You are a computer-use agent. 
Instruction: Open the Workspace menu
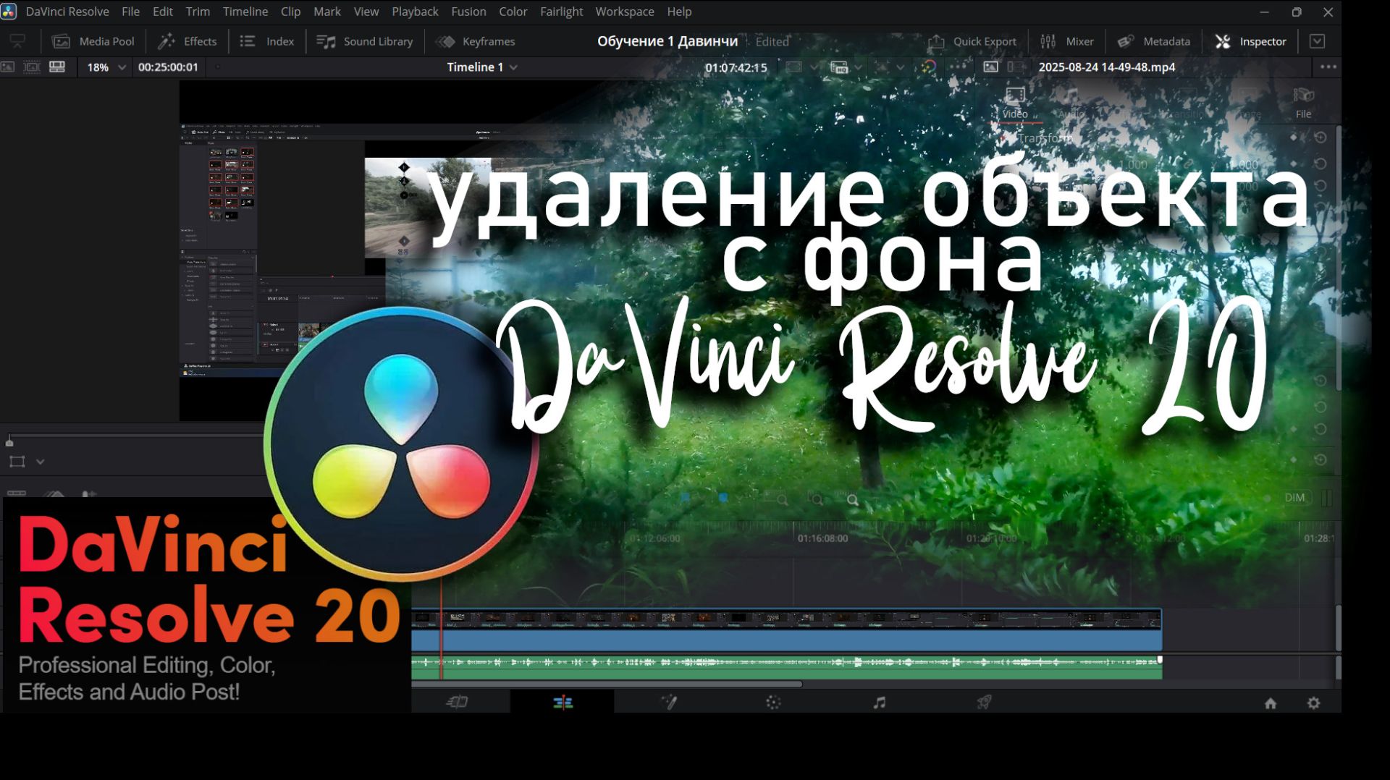click(624, 12)
